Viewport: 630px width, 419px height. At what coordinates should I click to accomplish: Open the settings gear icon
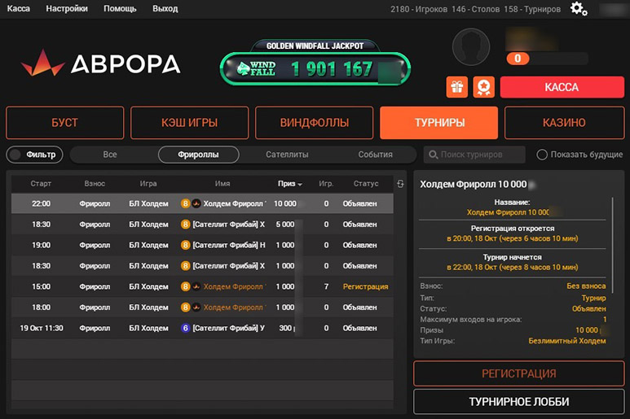[x=579, y=9]
